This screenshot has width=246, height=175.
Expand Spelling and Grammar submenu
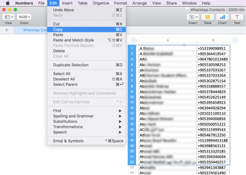coord(86,116)
